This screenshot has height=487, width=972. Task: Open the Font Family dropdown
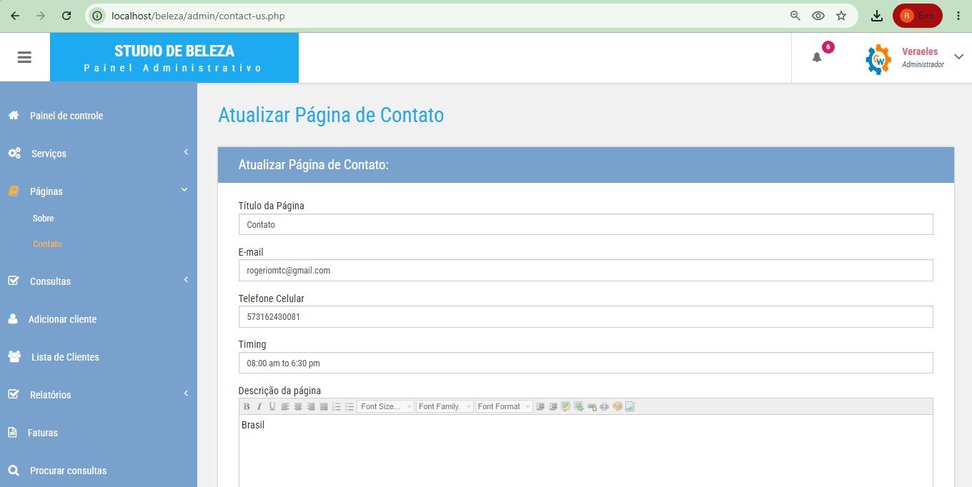tap(445, 406)
